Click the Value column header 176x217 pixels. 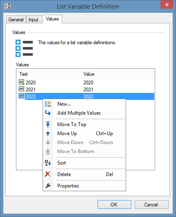point(117,74)
